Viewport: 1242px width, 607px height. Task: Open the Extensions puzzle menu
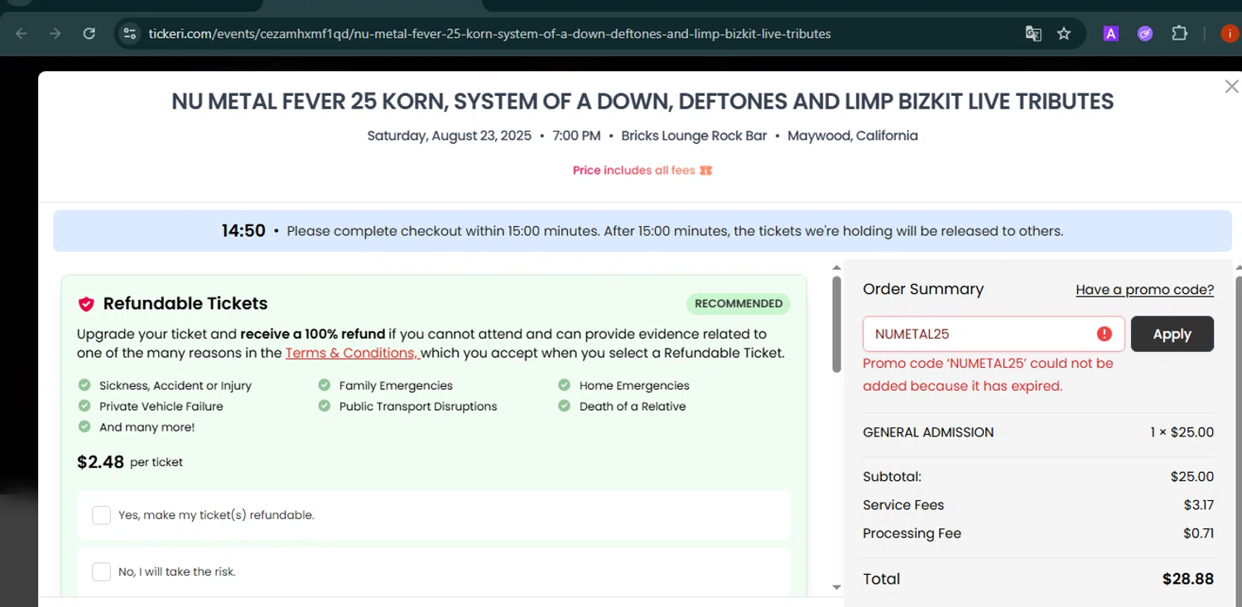click(1179, 34)
